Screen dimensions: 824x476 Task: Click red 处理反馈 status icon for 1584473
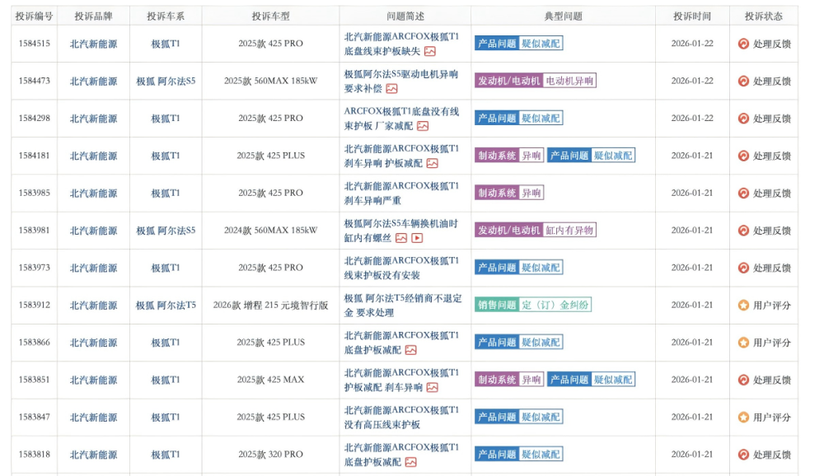(x=743, y=81)
